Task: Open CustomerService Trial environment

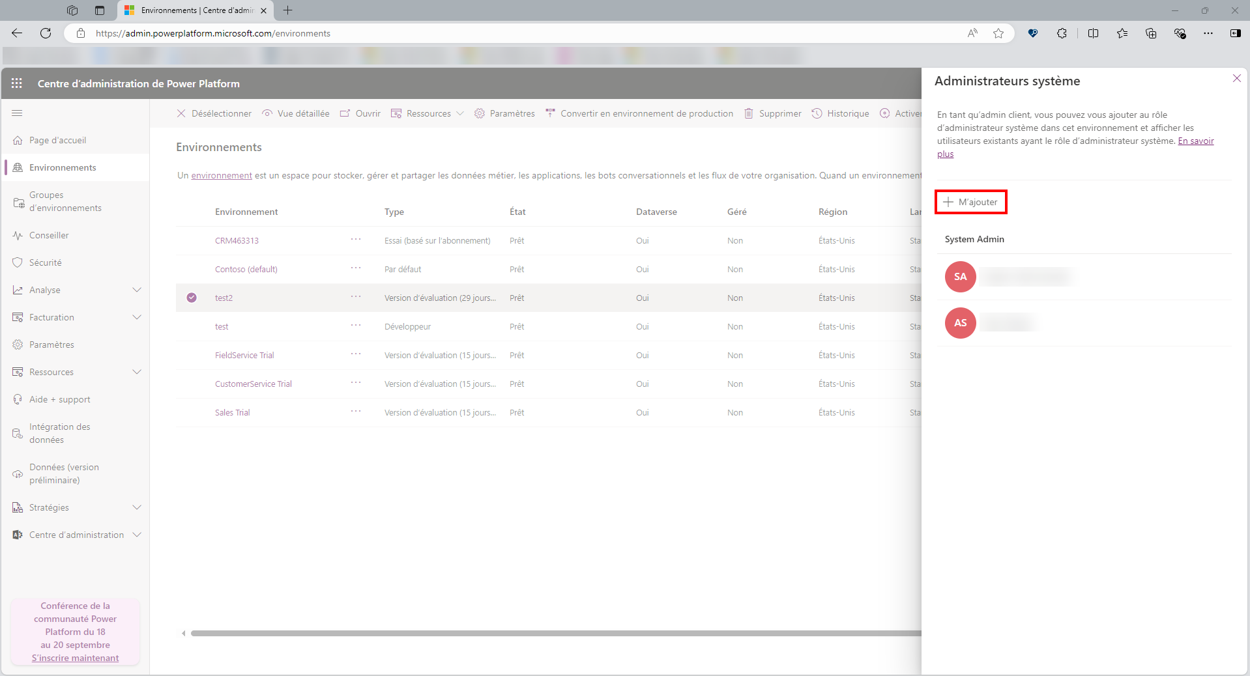Action: [254, 384]
